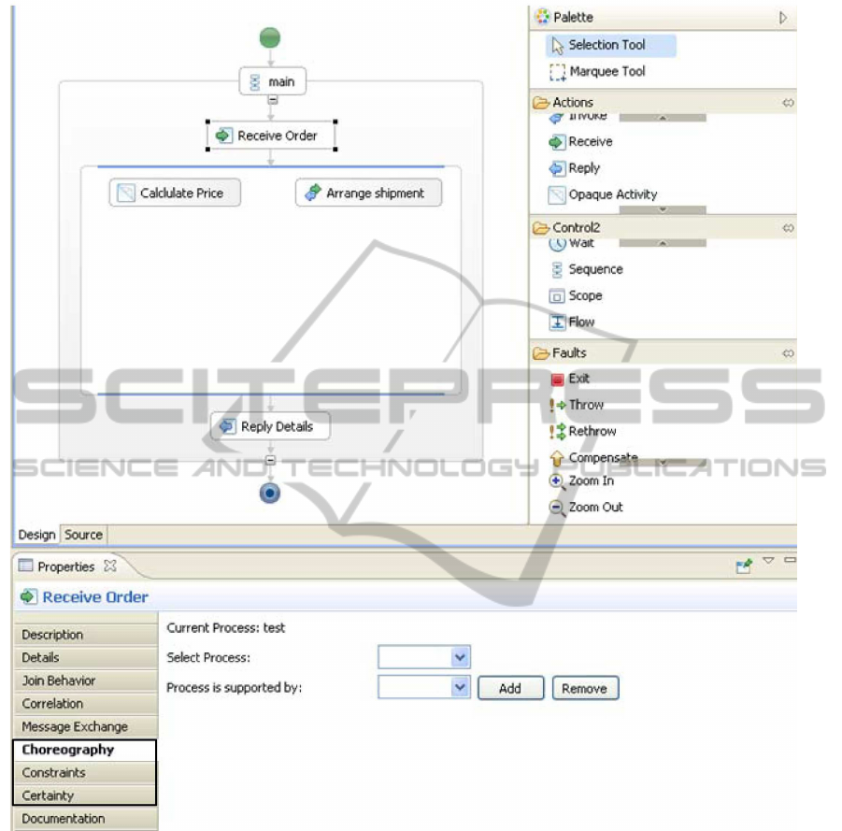Open the Select Process dropdown
842x831 pixels.
click(x=460, y=658)
